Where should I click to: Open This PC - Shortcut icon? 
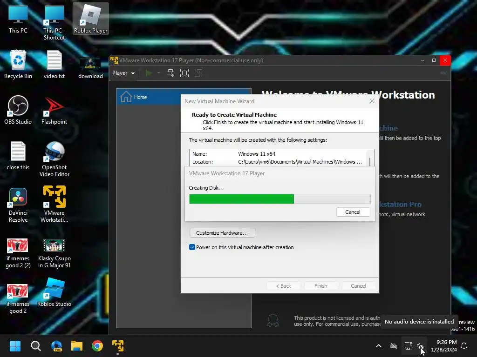[x=54, y=23]
